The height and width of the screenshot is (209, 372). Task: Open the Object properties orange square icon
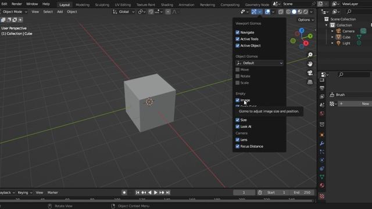tap(322, 135)
